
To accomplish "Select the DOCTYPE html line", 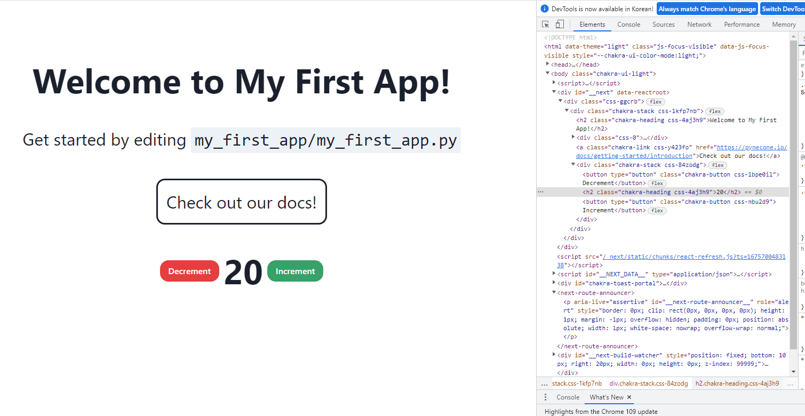I will click(571, 37).
